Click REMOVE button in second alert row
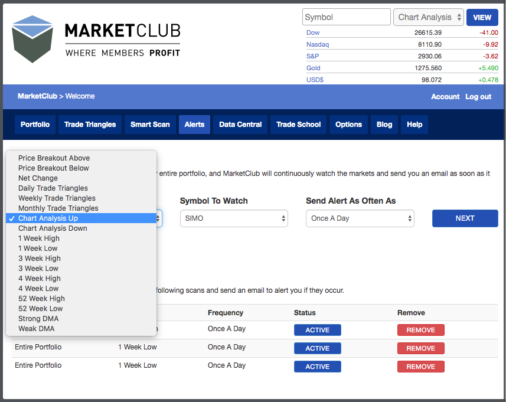Viewport: 506px width, 402px height. [421, 348]
